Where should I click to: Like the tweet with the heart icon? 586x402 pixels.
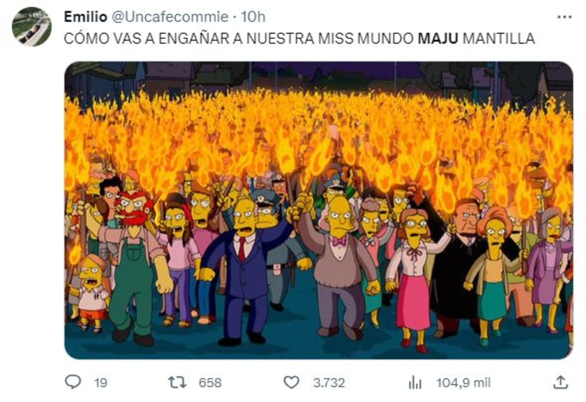(x=292, y=383)
